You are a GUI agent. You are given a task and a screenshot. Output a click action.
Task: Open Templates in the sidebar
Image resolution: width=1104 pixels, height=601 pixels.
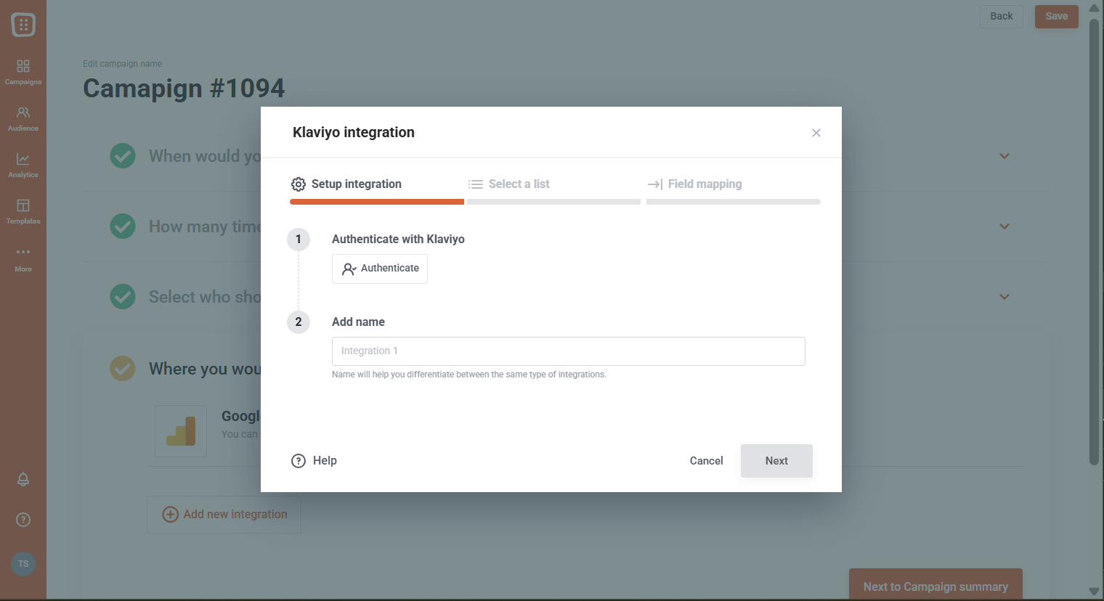[23, 212]
